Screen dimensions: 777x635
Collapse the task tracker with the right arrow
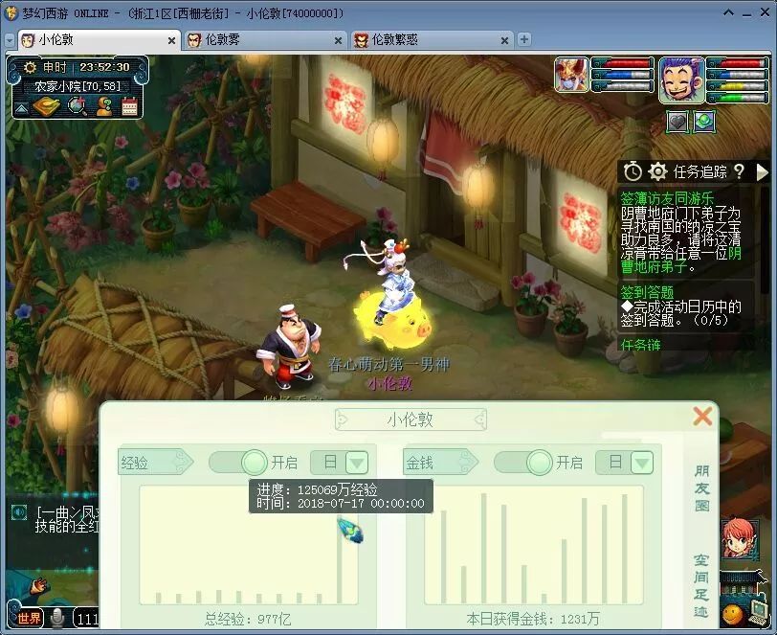point(762,172)
